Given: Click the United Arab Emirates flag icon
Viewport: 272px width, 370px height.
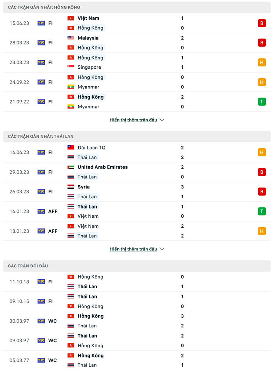Looking at the screenshot, I should click(x=71, y=167).
